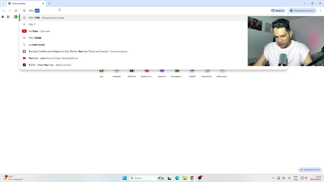
Task: Select the YOU TGUBE history suggestion
Action: pyautogui.click(x=153, y=38)
